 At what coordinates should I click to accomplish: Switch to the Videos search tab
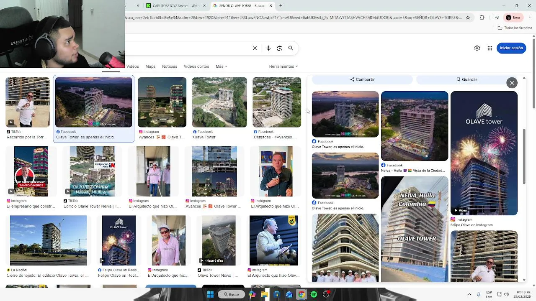(x=133, y=66)
